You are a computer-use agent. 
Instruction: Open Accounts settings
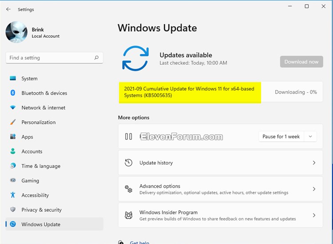tap(54, 151)
